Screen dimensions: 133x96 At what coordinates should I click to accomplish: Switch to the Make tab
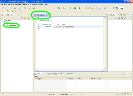pos(123,15)
